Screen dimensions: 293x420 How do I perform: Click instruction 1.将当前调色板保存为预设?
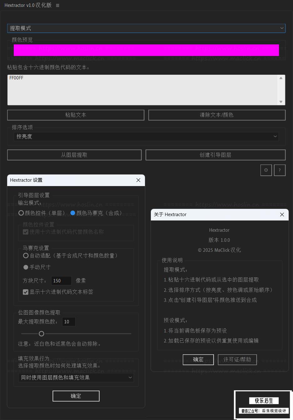tap(195, 331)
